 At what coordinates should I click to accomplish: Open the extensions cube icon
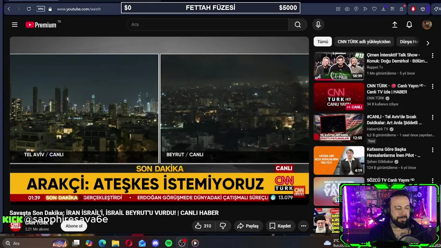click(423, 9)
